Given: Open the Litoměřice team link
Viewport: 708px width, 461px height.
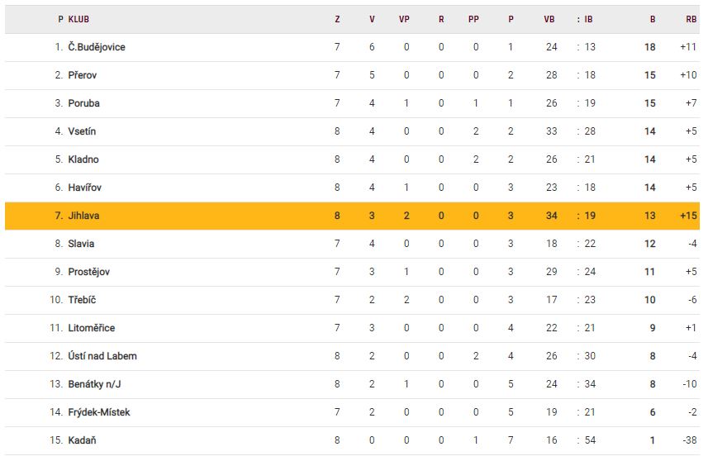Looking at the screenshot, I should pos(91,328).
